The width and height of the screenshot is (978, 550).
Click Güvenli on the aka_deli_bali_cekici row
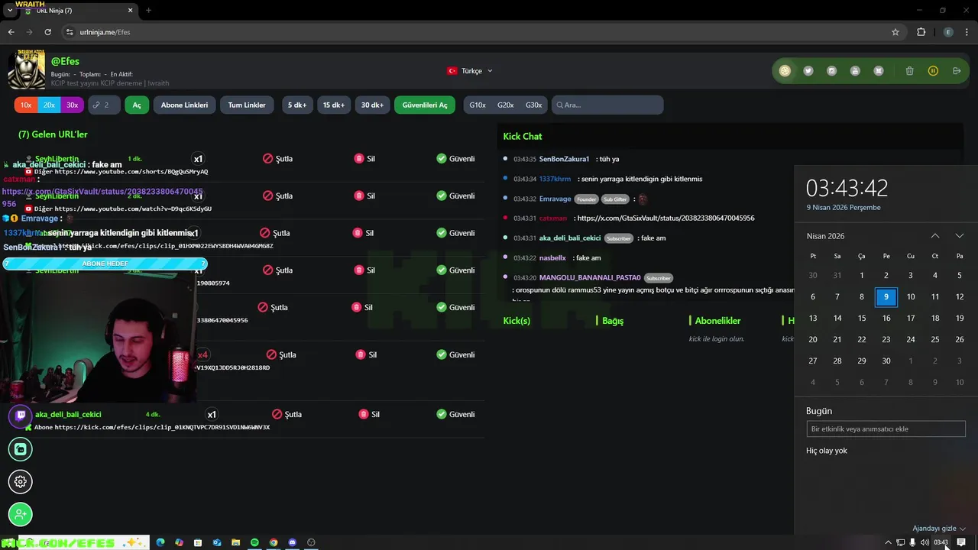click(x=455, y=414)
